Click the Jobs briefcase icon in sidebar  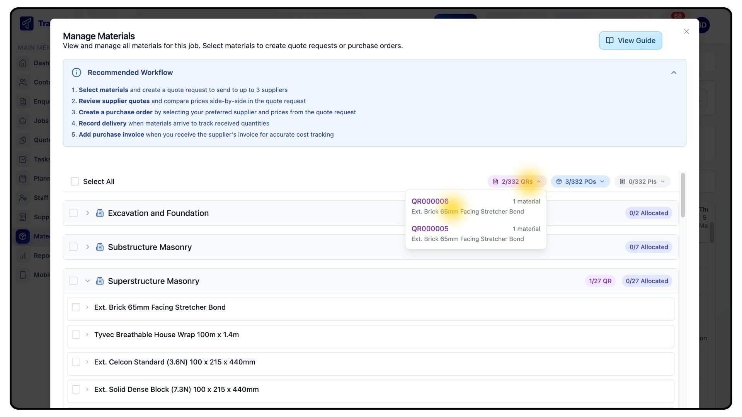pos(23,120)
